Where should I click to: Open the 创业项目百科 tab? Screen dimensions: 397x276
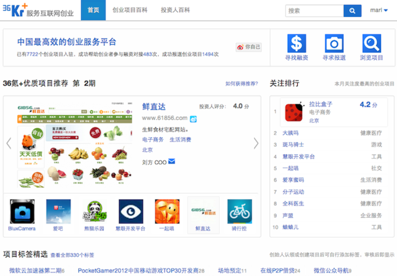130,10
